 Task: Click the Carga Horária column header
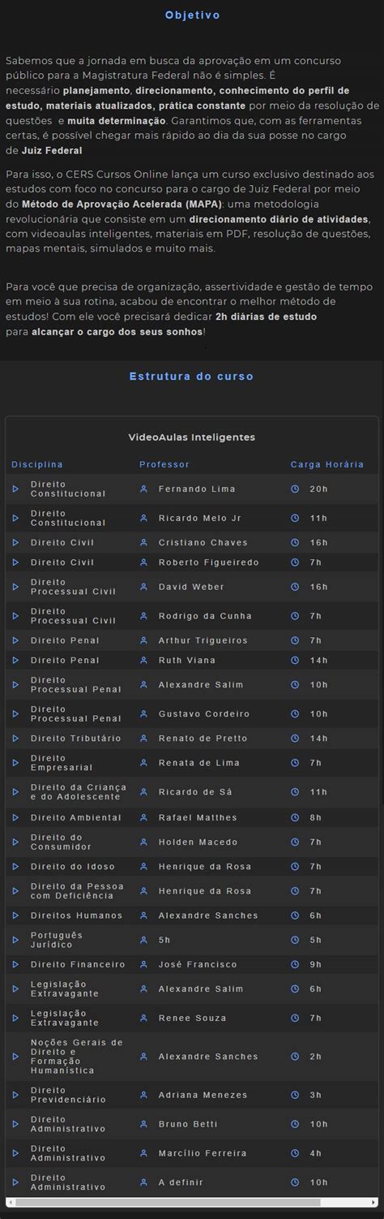(x=327, y=465)
